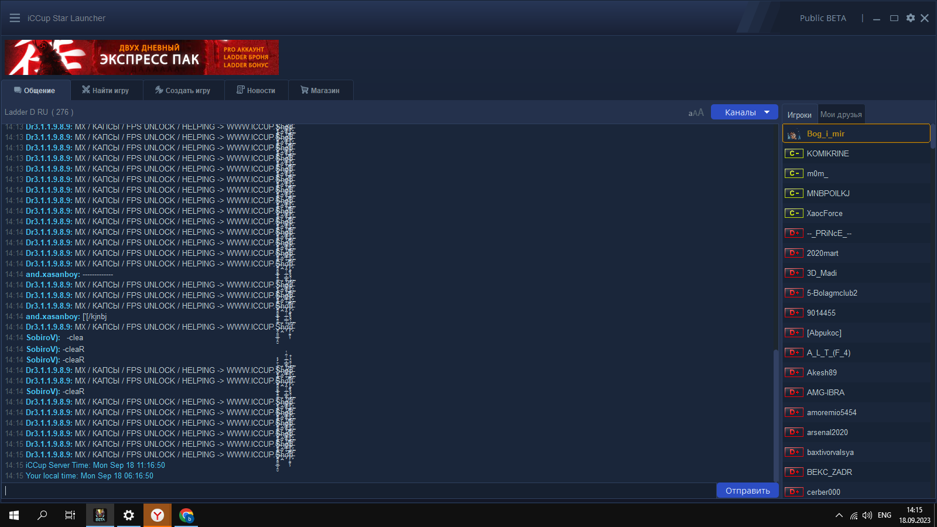Open Windows Start menu
This screenshot has height=527, width=937.
pyautogui.click(x=14, y=515)
